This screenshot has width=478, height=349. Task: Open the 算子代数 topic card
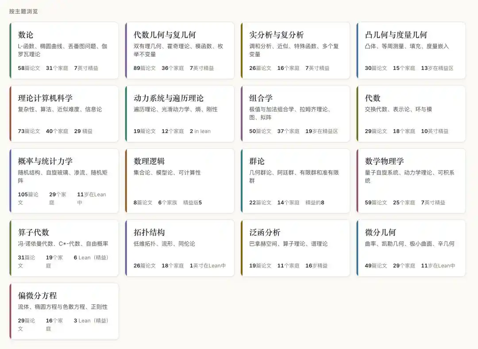click(64, 248)
